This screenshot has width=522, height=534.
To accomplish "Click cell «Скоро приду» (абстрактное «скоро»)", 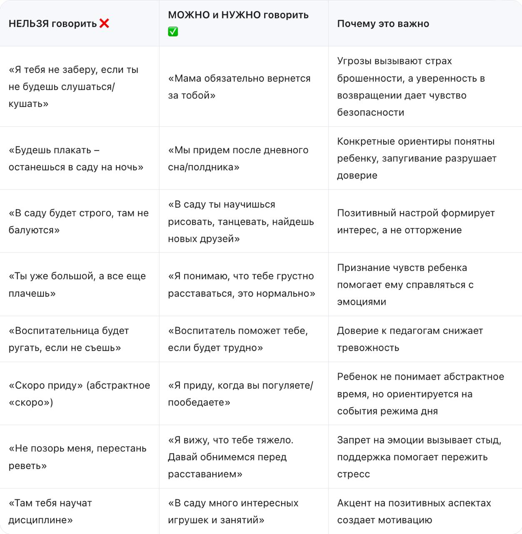I will tap(80, 394).
